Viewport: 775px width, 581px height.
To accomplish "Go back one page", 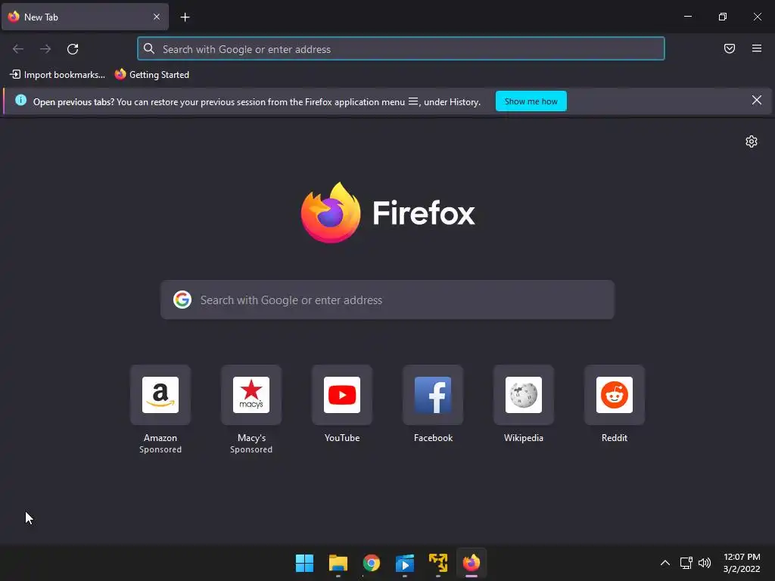I will tap(18, 49).
